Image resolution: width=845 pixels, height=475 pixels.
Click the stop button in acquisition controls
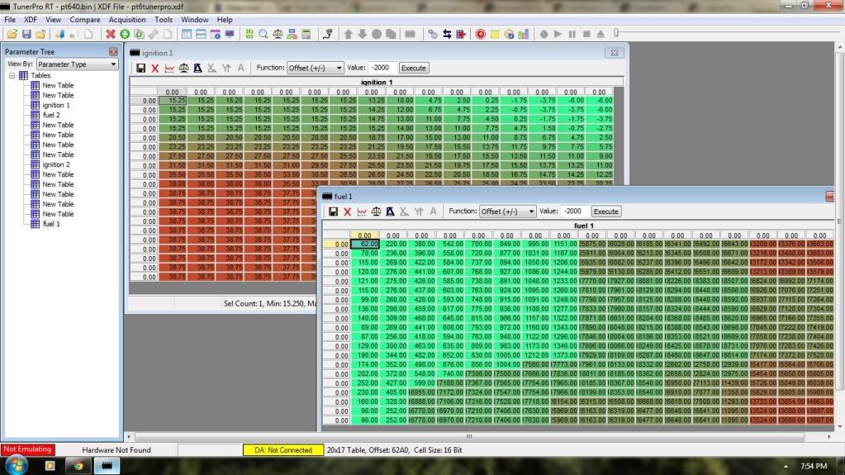pyautogui.click(x=586, y=34)
